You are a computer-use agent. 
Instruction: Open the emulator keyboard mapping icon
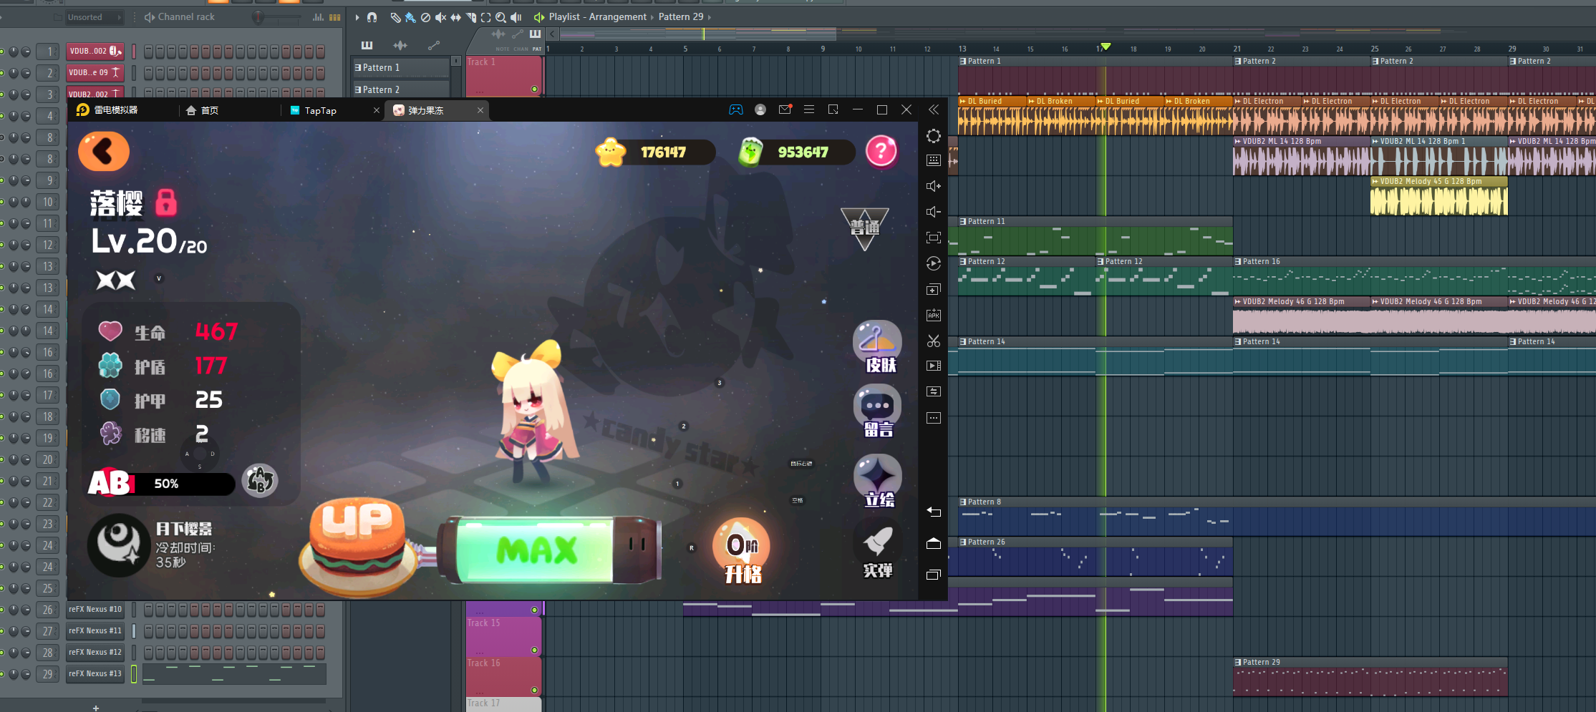click(x=934, y=160)
